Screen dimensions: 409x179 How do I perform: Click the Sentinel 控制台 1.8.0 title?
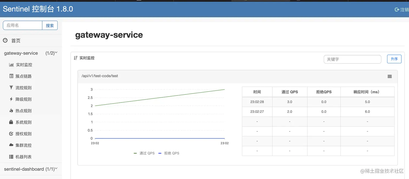point(38,9)
